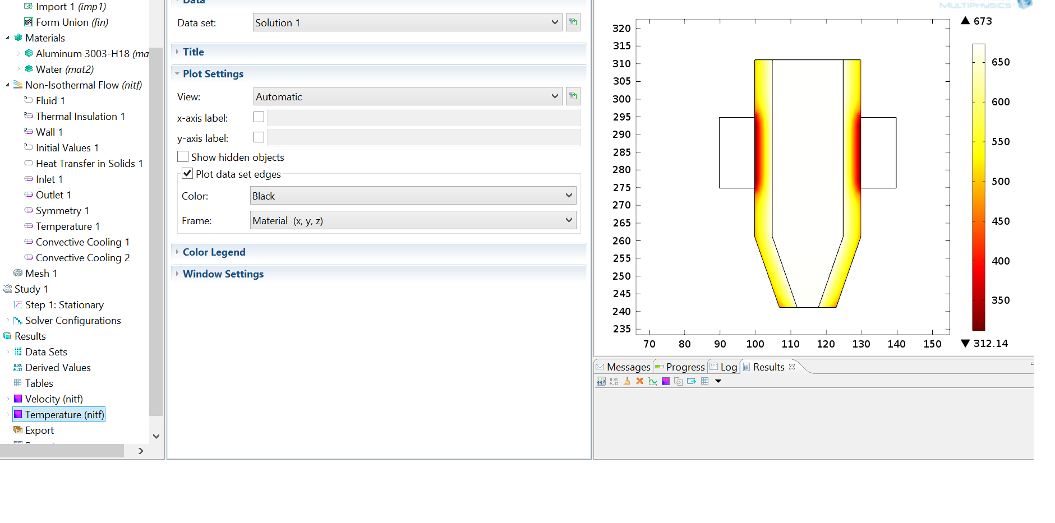Click go-to-source icon beside Data set
The image size is (1055, 523).
pyautogui.click(x=573, y=22)
